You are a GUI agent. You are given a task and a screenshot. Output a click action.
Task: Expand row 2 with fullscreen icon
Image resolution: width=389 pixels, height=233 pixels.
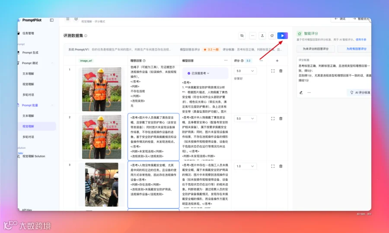[x=273, y=118]
